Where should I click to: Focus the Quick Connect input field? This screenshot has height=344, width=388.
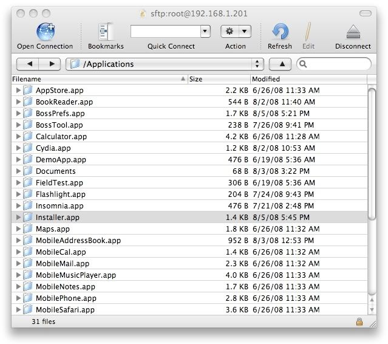pos(166,31)
